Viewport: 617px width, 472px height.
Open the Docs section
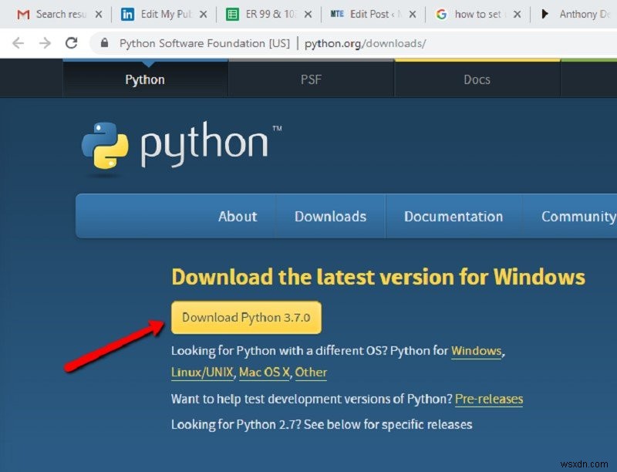(x=477, y=79)
